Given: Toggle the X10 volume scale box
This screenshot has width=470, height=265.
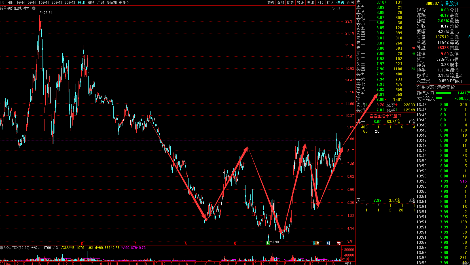Looking at the screenshot, I should tap(345, 259).
